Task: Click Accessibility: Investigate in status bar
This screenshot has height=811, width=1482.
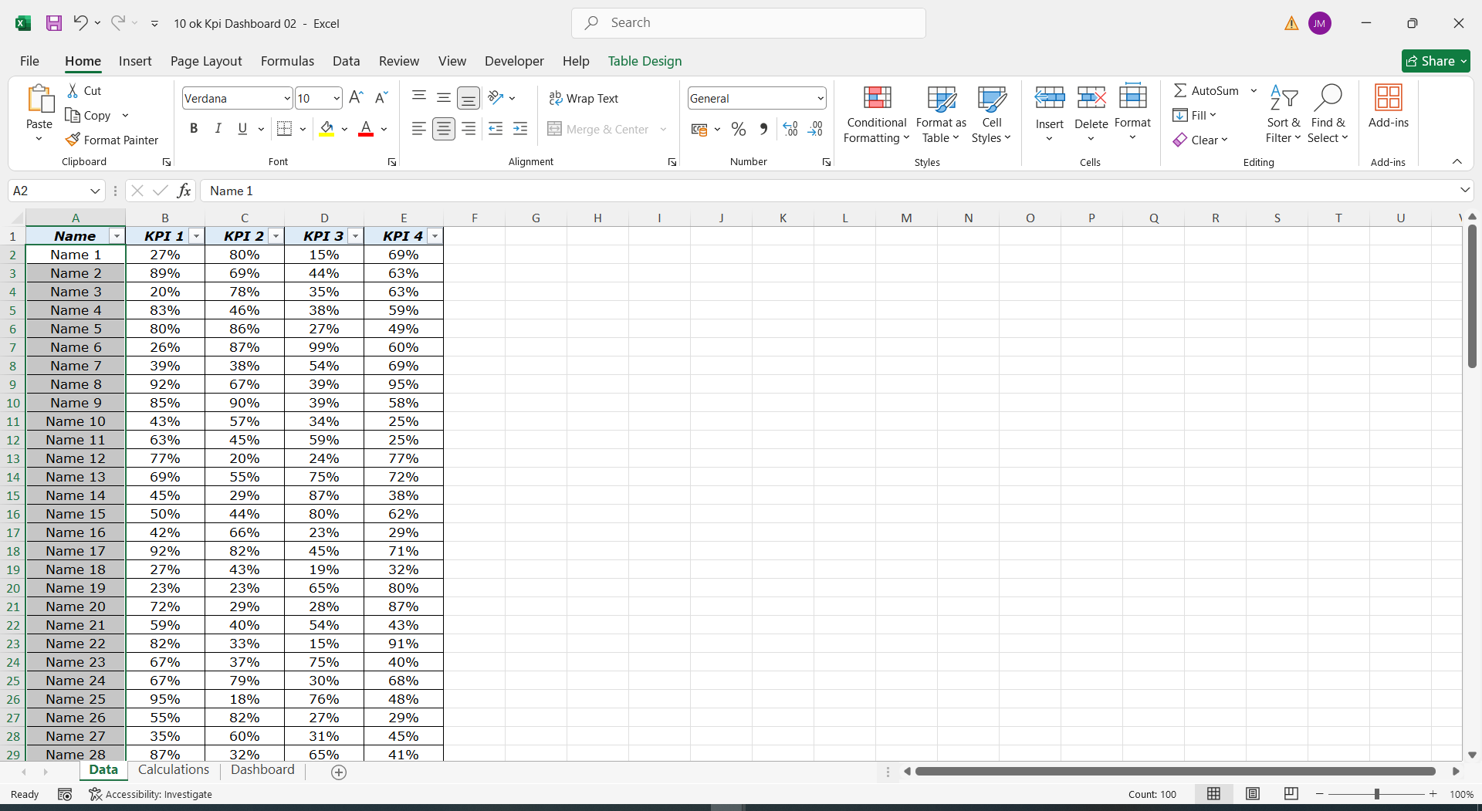Action: 151,794
